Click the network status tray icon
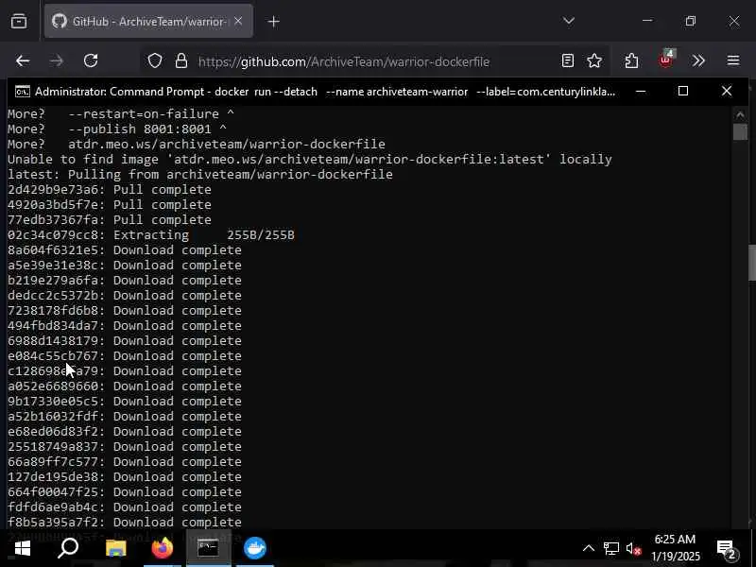This screenshot has width=756, height=567. pos(610,548)
